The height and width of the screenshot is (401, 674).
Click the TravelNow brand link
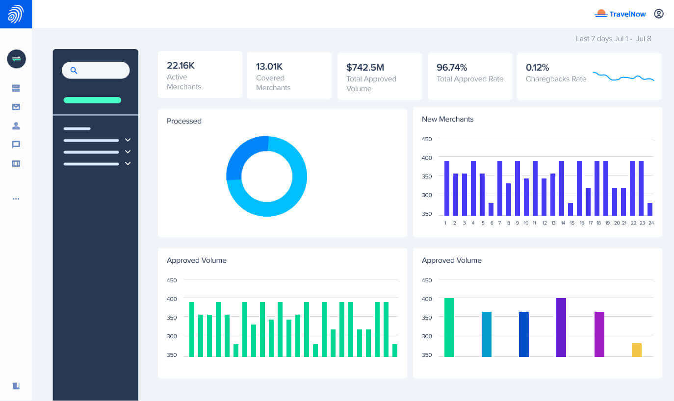[620, 14]
